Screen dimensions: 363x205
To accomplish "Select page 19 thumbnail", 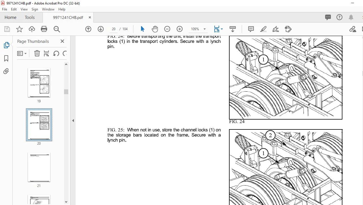I will (39, 83).
